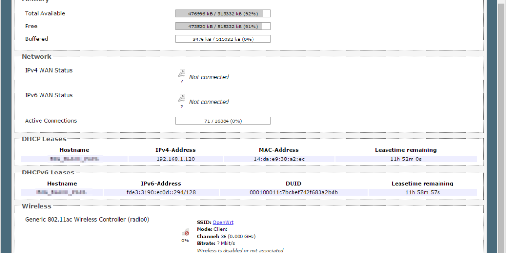Click the IPv4 WAN status icon
This screenshot has width=506, height=253.
181,73
